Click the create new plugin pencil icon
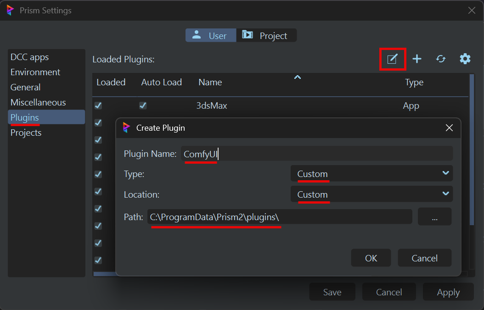Image resolution: width=484 pixels, height=310 pixels. coord(392,59)
